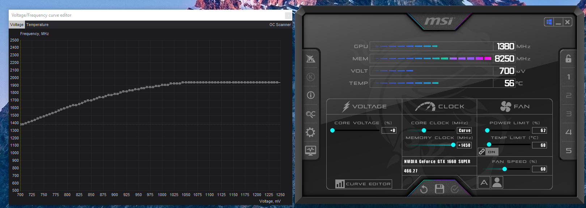
Task: Load profile slot 2
Action: [568, 95]
